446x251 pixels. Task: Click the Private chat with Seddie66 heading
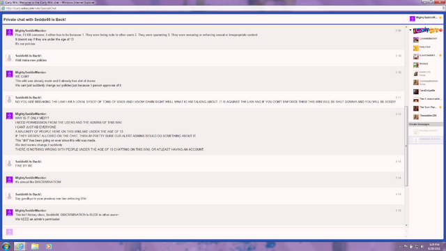coord(34,20)
